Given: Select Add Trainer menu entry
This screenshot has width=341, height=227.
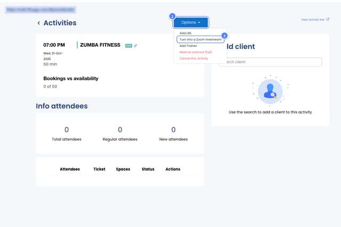Looking at the screenshot, I should click(x=188, y=46).
